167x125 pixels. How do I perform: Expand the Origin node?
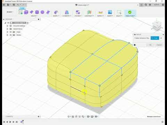(7, 32)
